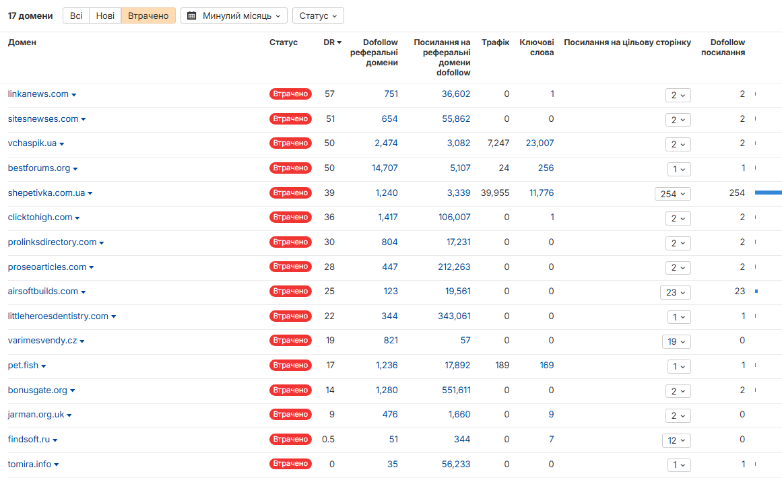The height and width of the screenshot is (478, 782).
Task: Click the calendar icon in date filter
Action: [x=191, y=15]
